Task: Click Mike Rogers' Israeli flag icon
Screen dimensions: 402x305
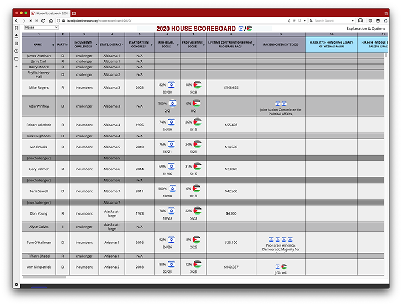Action: point(171,85)
